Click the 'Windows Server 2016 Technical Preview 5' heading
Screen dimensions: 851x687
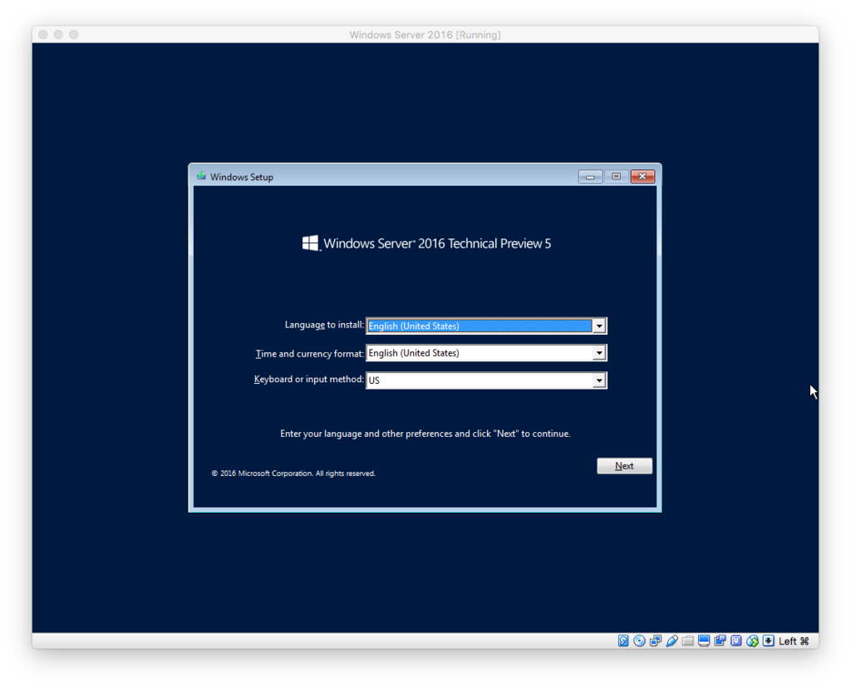point(437,243)
